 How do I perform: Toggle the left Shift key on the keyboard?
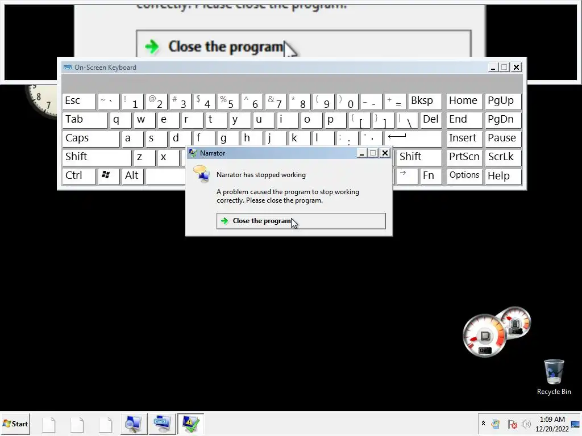[x=97, y=157]
